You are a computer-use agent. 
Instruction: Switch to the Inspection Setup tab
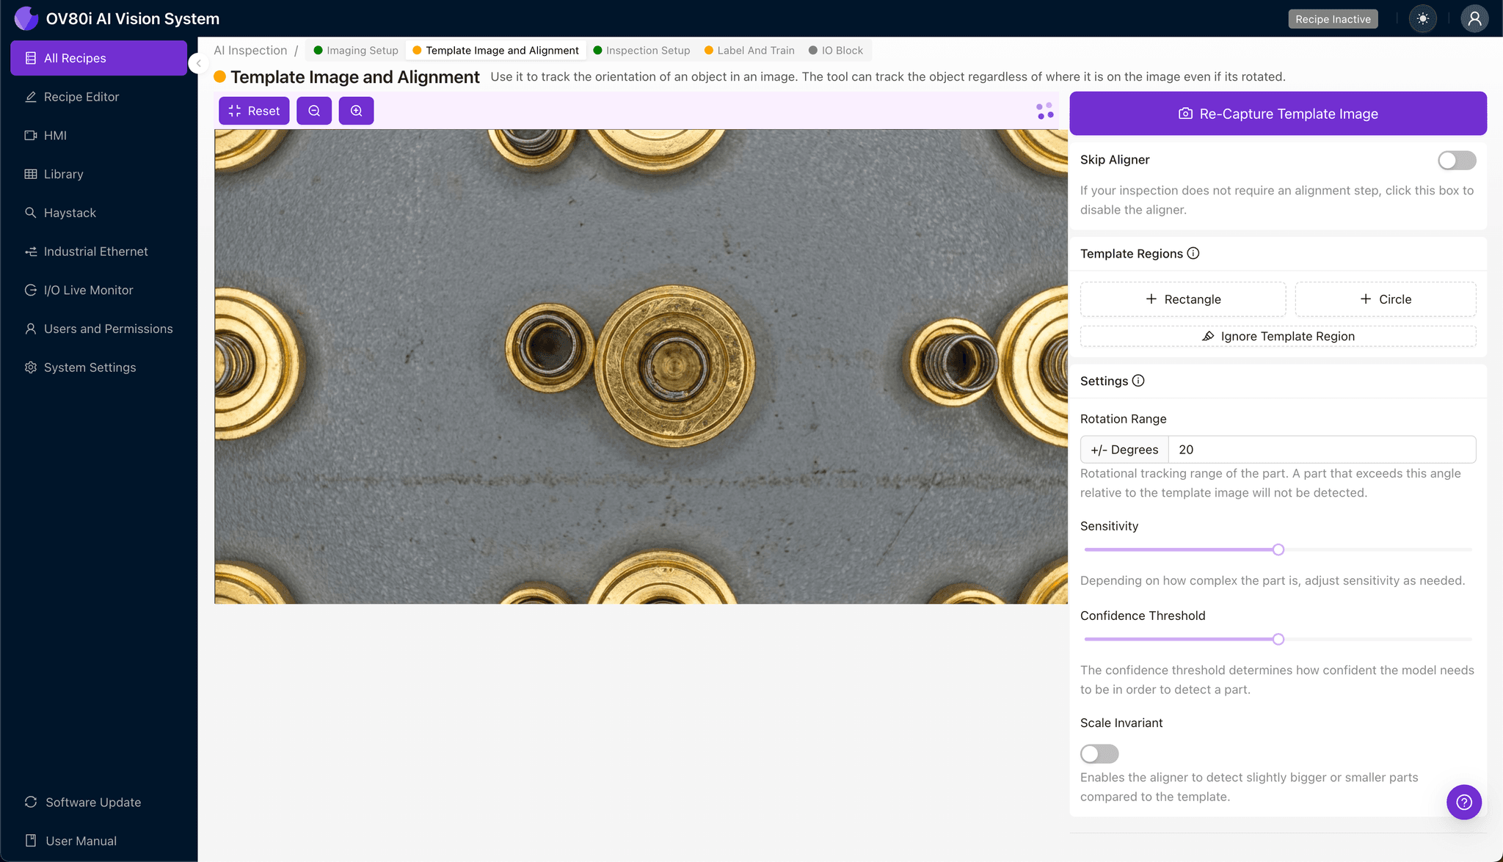click(x=641, y=51)
